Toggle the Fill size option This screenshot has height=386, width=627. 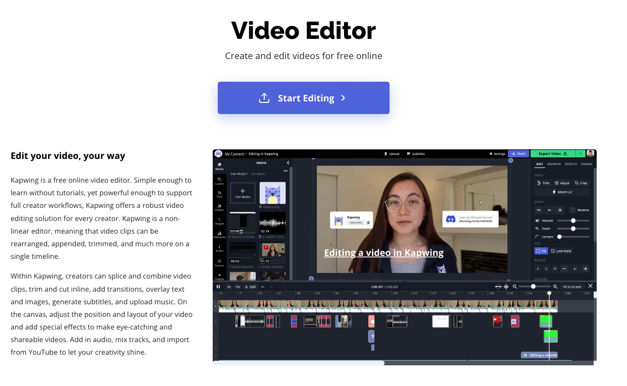tap(541, 251)
